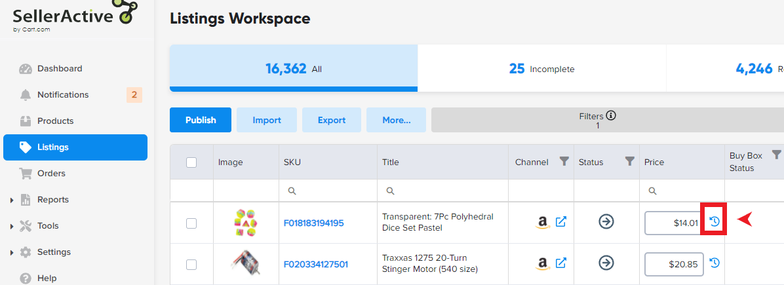Click status arrow icon for Polyhedral Dice row
This screenshot has height=285, width=784.
tap(606, 222)
